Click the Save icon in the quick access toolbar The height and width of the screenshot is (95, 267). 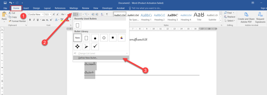[x=5, y=3]
